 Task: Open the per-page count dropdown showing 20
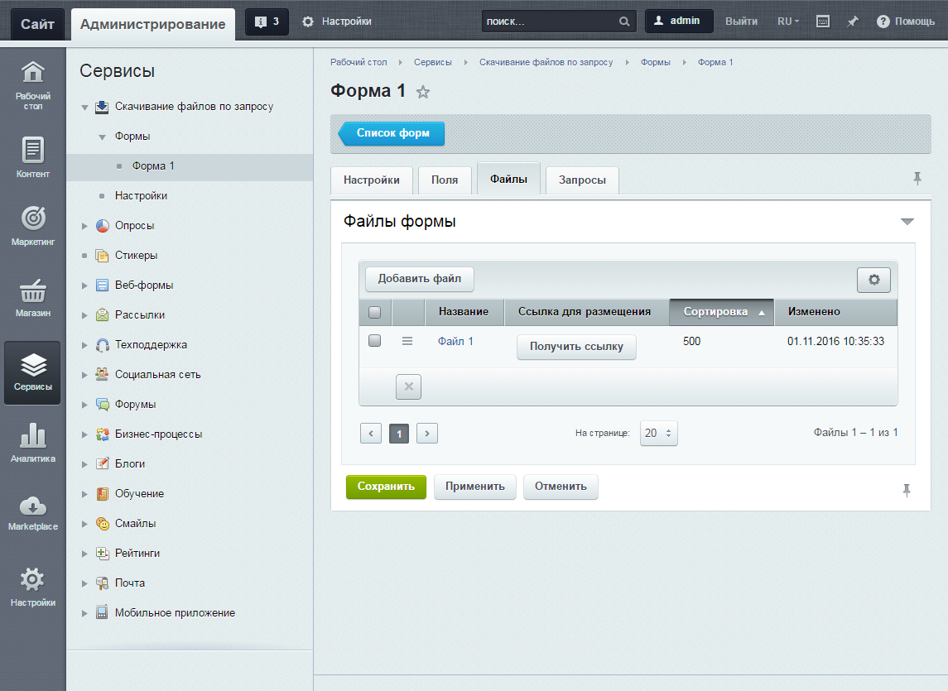pyautogui.click(x=658, y=433)
